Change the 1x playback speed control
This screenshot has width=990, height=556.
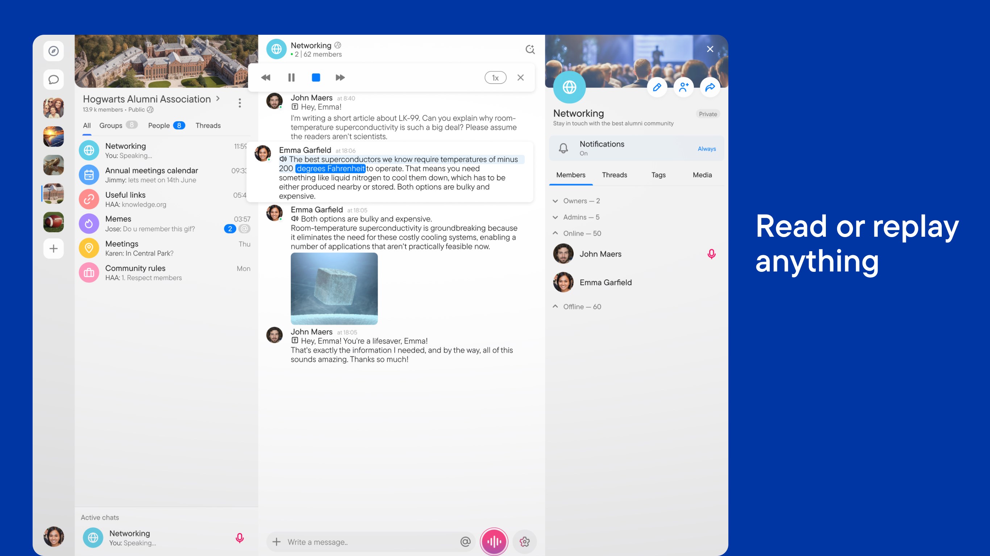click(x=495, y=77)
